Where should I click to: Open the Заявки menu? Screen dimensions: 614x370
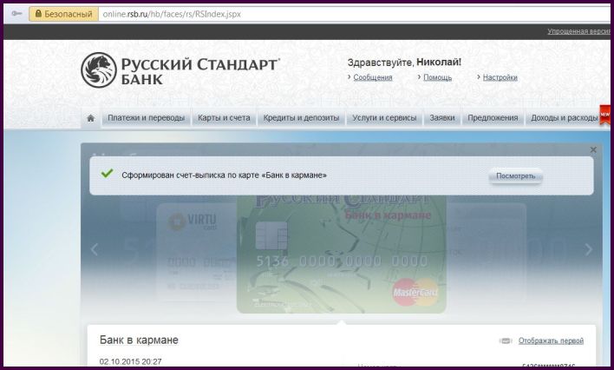pos(442,118)
